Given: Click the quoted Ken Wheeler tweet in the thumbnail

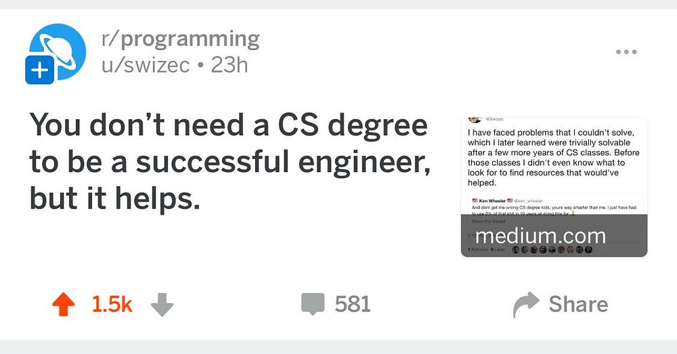Looking at the screenshot, I should (554, 206).
